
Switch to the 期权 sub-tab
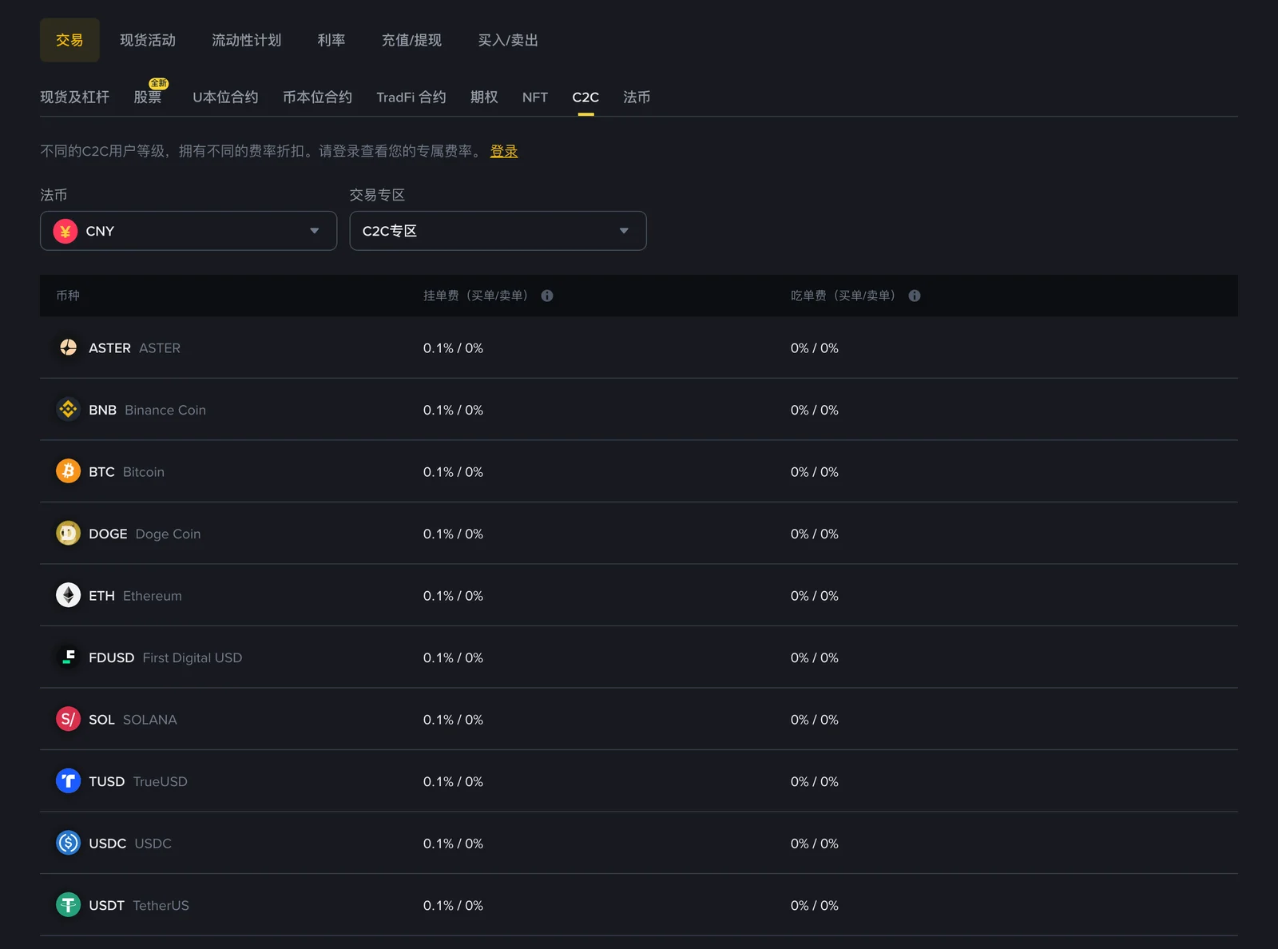tap(484, 97)
